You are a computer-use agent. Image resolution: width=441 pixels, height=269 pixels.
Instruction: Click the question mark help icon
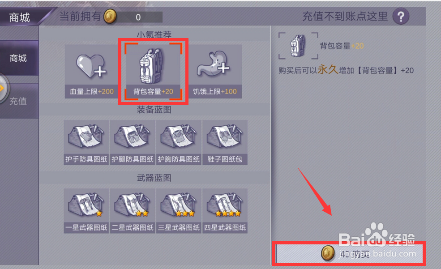click(401, 17)
